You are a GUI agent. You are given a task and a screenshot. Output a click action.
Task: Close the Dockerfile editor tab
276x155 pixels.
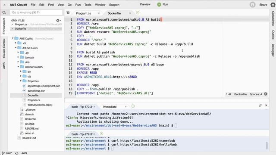(130, 13)
